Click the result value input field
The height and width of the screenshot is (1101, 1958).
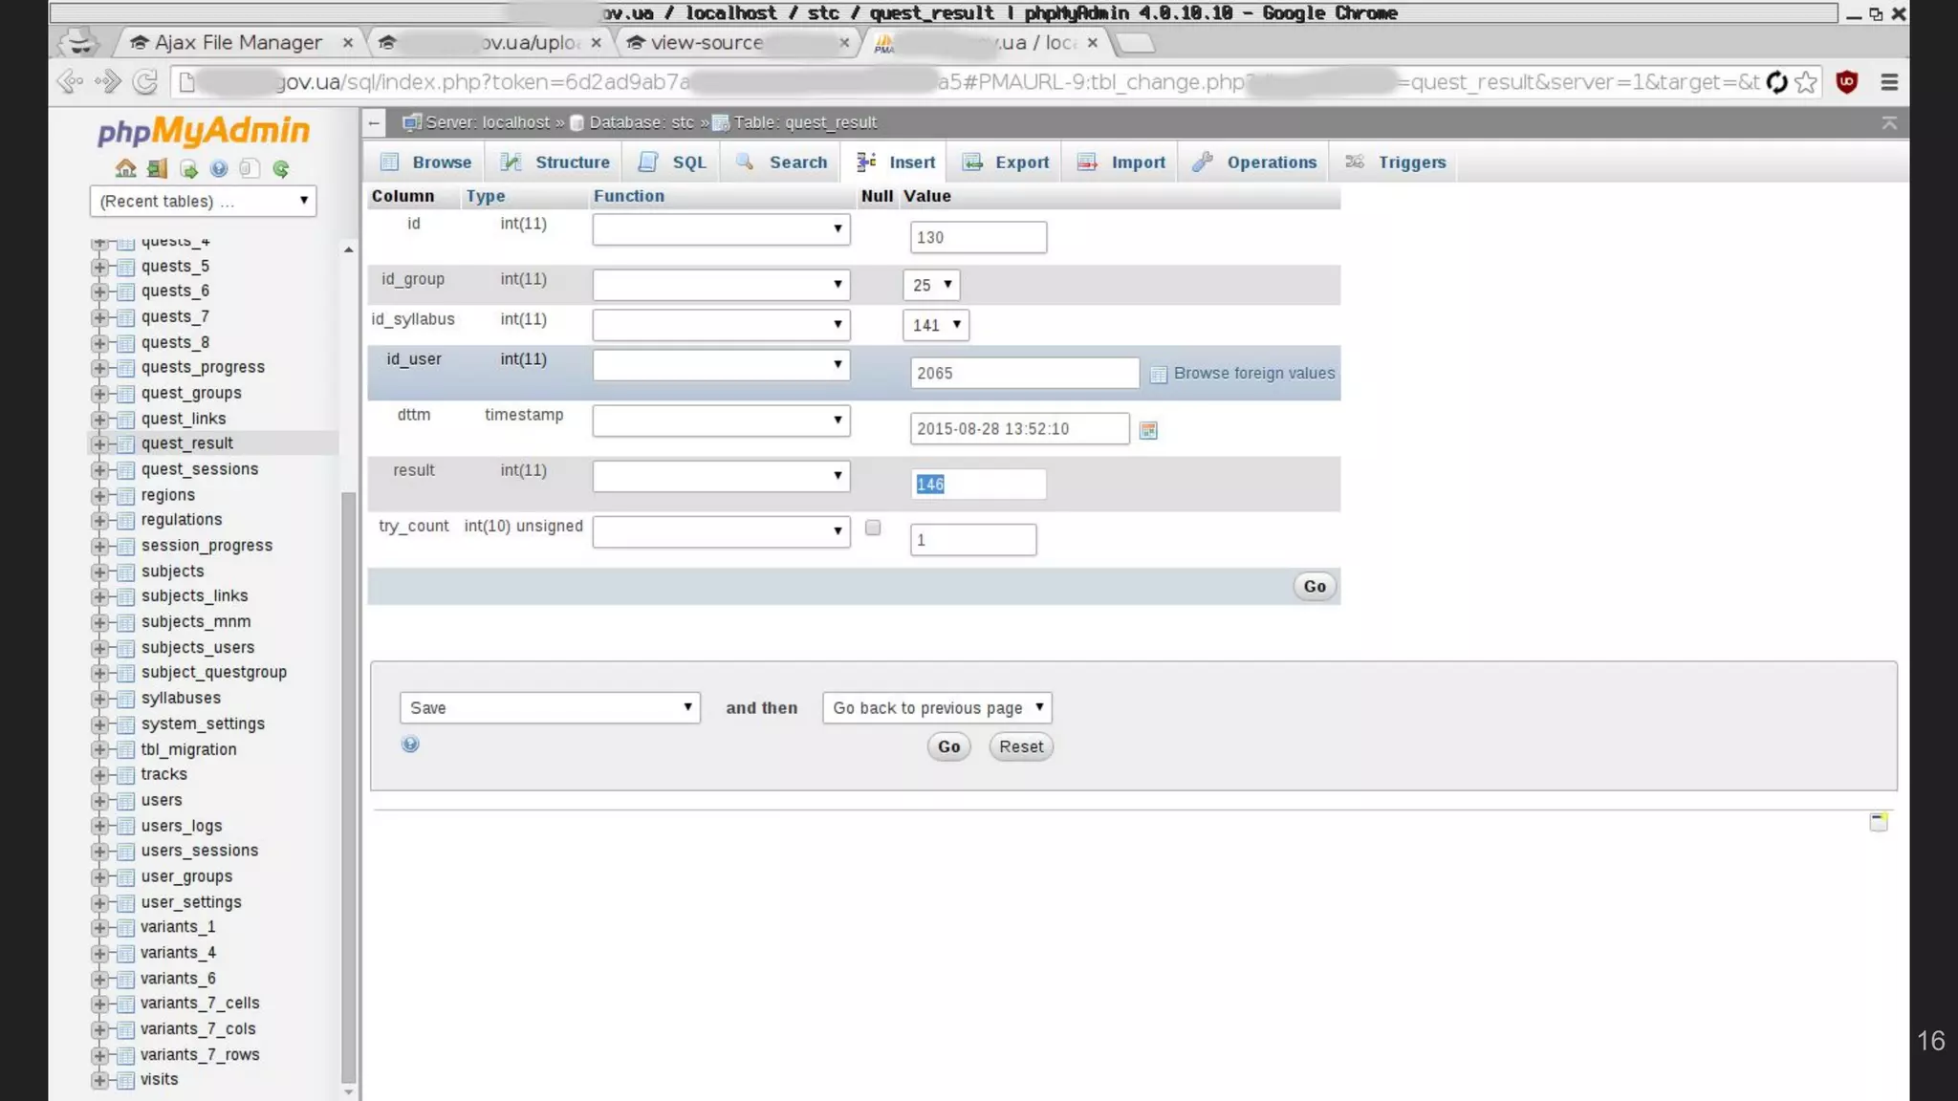coord(977,485)
